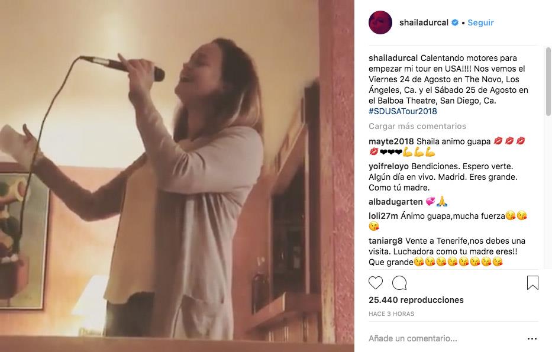Image resolution: width=552 pixels, height=352 pixels.
Task: Expand Cargar más comentarios
Action: pyautogui.click(x=417, y=126)
